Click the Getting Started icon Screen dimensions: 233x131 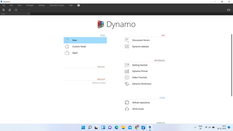point(127,65)
